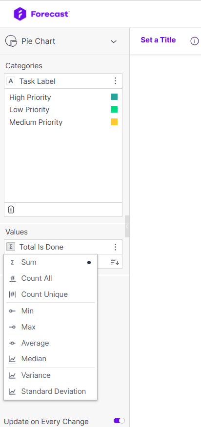Image resolution: width=201 pixels, height=427 pixels.
Task: Click the trash icon under Categories
Action: tap(11, 210)
